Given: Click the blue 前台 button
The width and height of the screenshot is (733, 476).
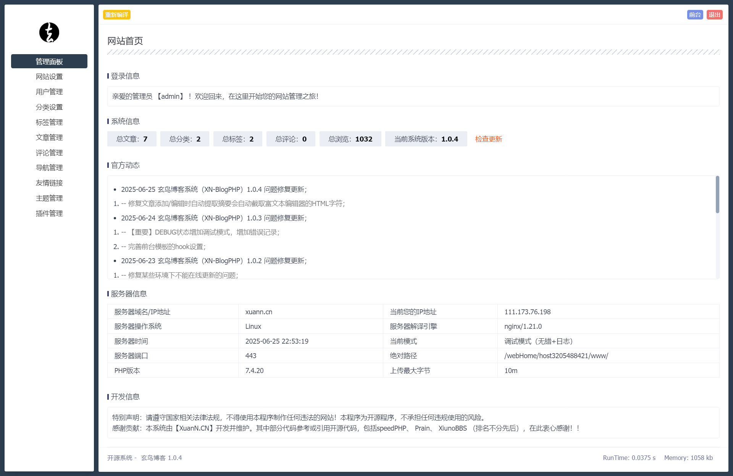Looking at the screenshot, I should [695, 14].
